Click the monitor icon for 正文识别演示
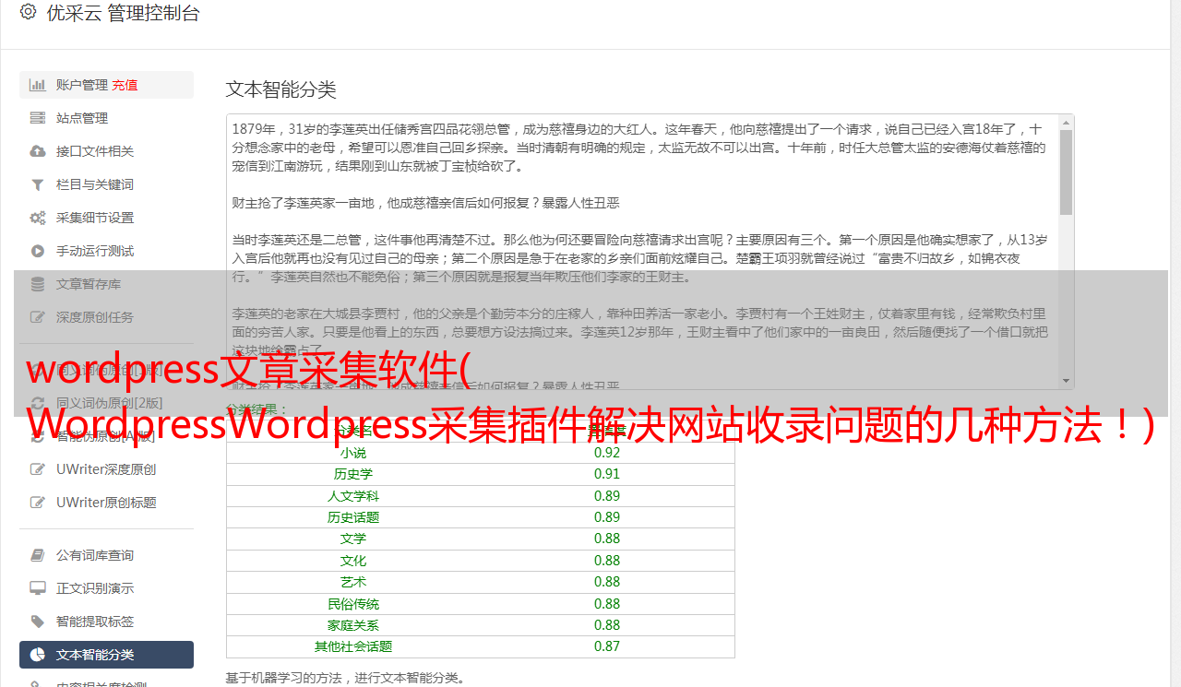The image size is (1181, 687). tap(38, 588)
